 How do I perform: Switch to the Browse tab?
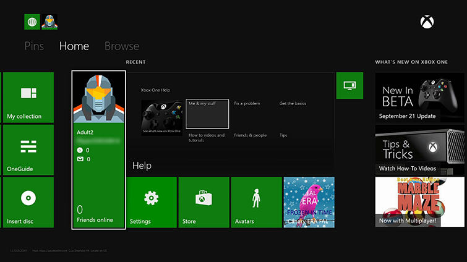coord(122,46)
